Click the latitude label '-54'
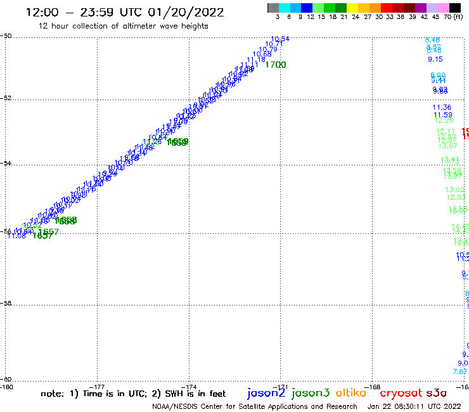469x412 pixels. [x=6, y=164]
